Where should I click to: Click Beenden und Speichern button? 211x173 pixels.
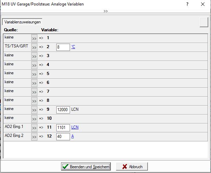[86, 166]
